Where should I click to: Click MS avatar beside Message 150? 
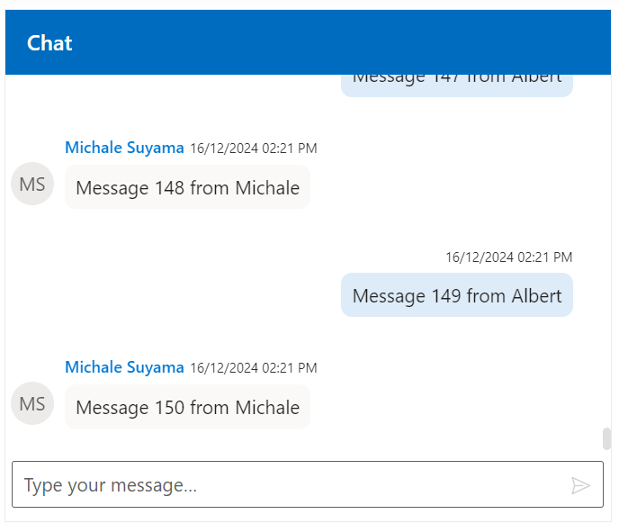pos(32,404)
